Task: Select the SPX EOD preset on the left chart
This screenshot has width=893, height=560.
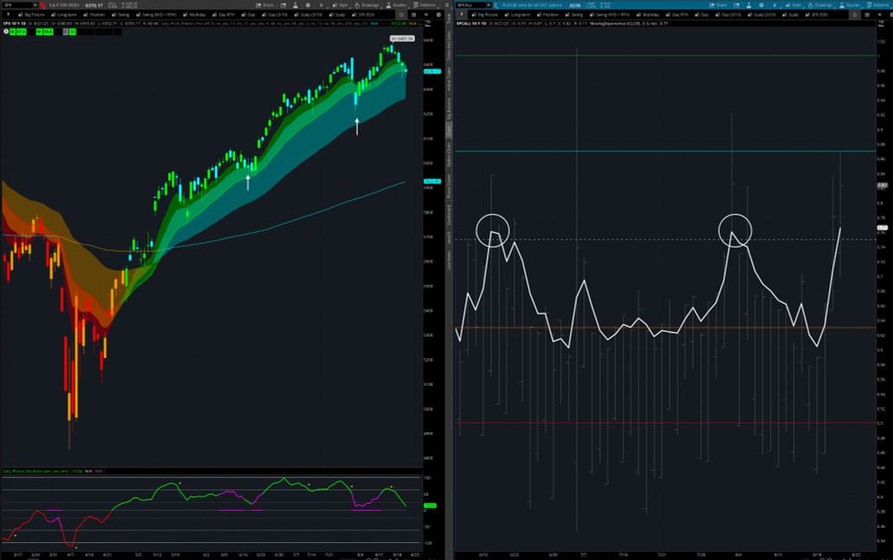Action: pyautogui.click(x=363, y=14)
